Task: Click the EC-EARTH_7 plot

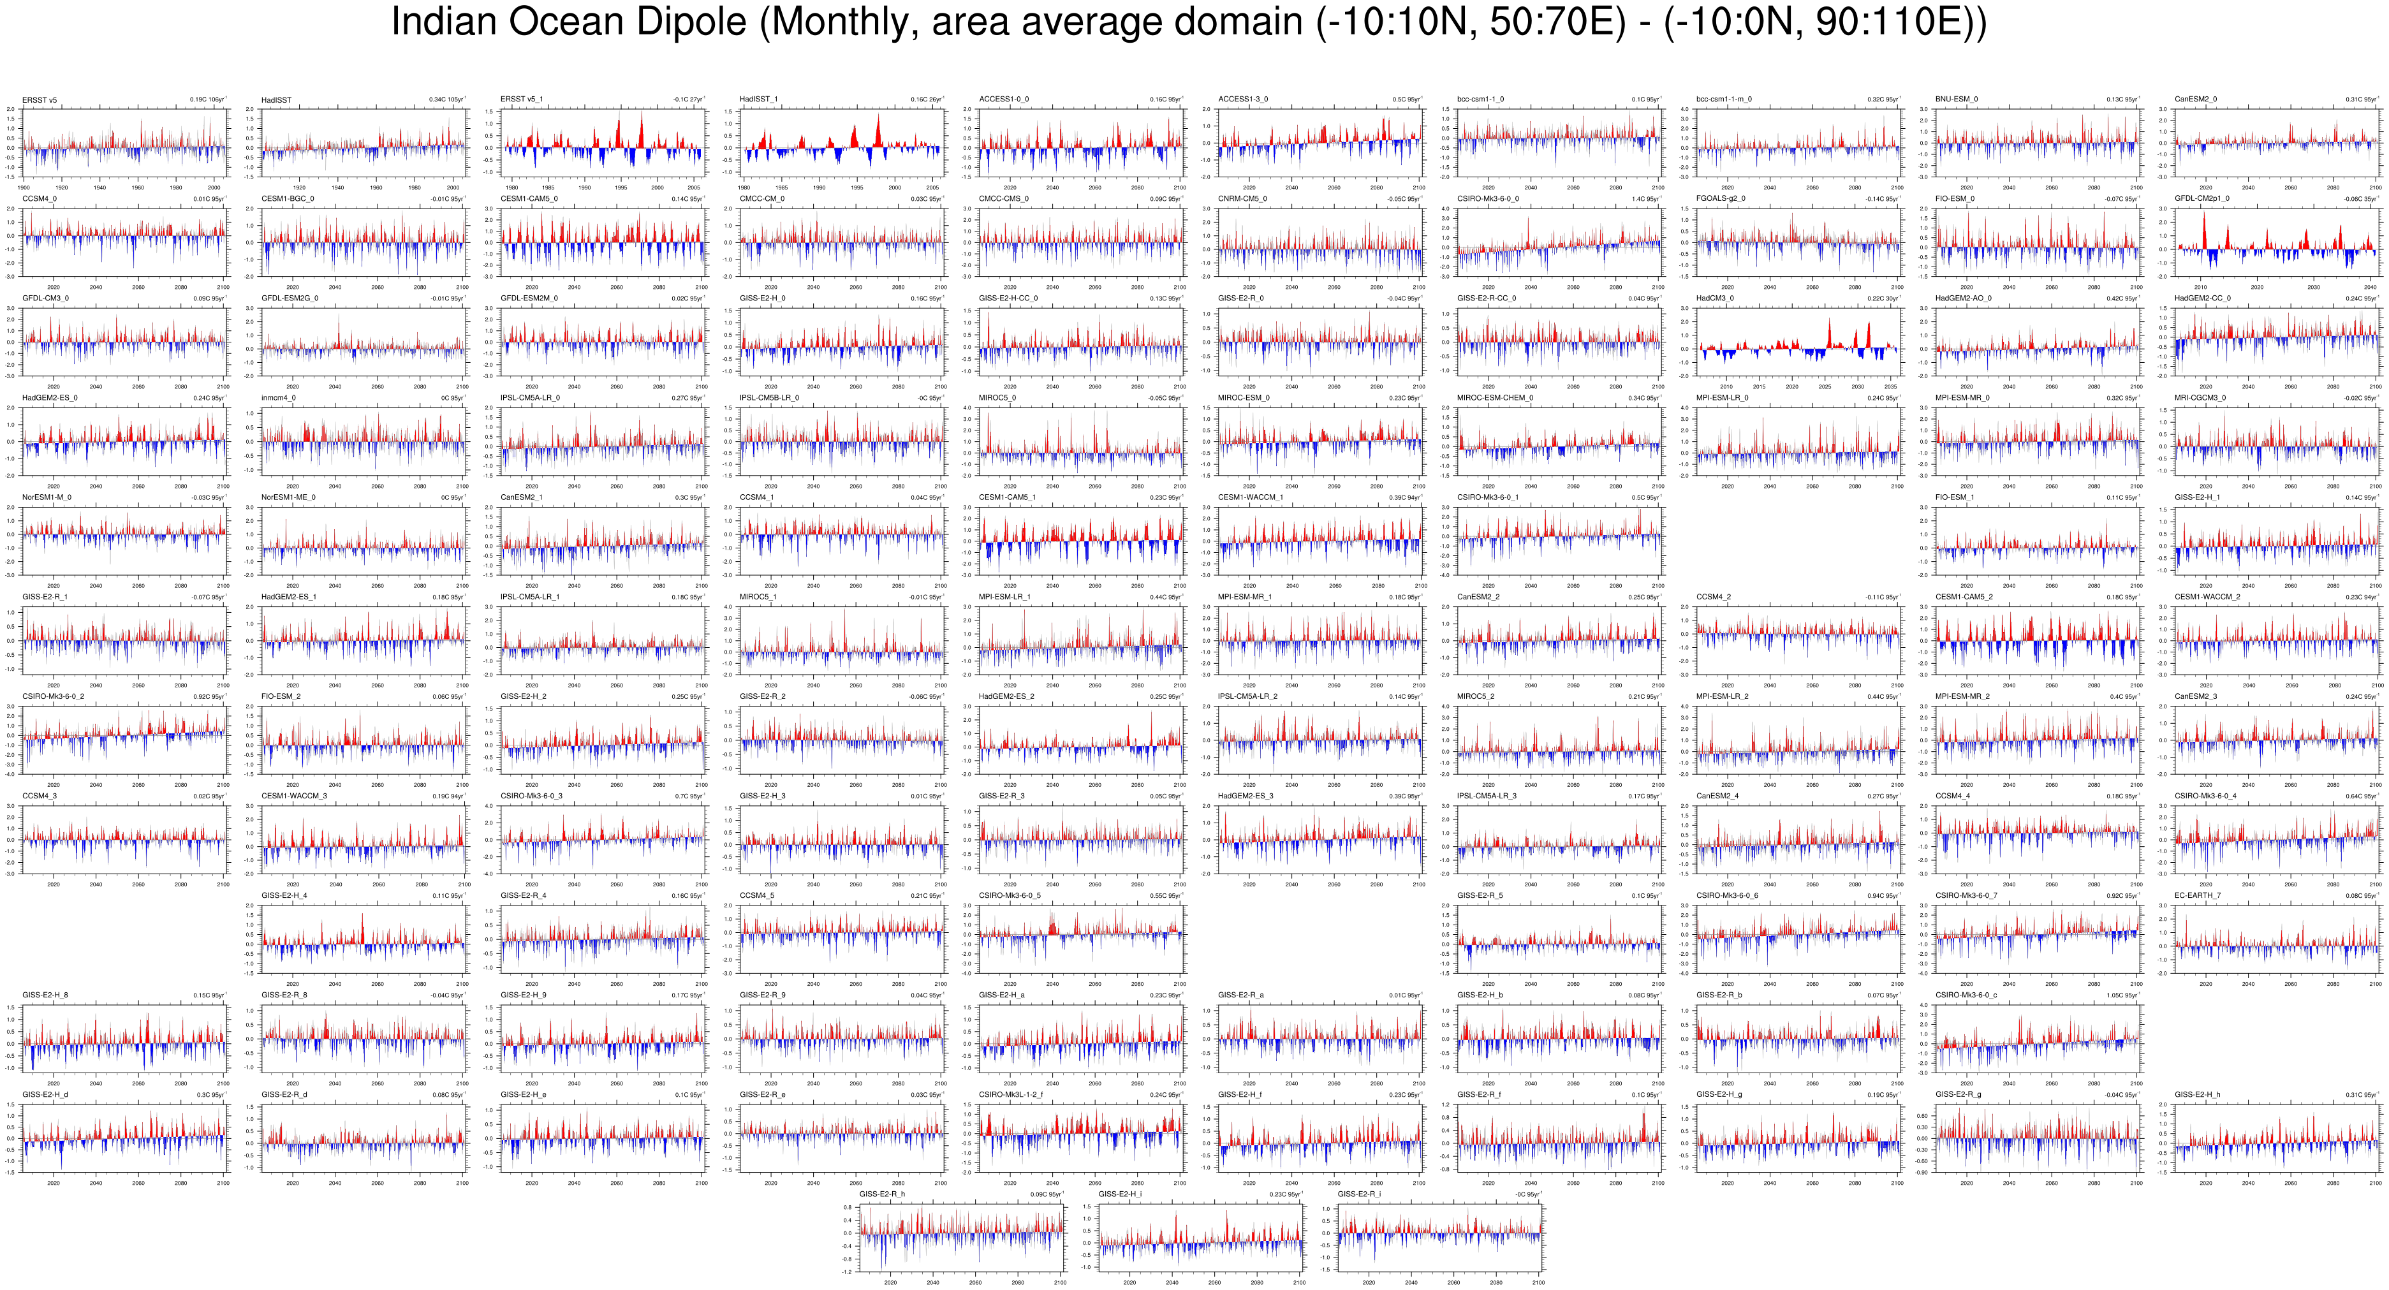Action: click(2277, 939)
